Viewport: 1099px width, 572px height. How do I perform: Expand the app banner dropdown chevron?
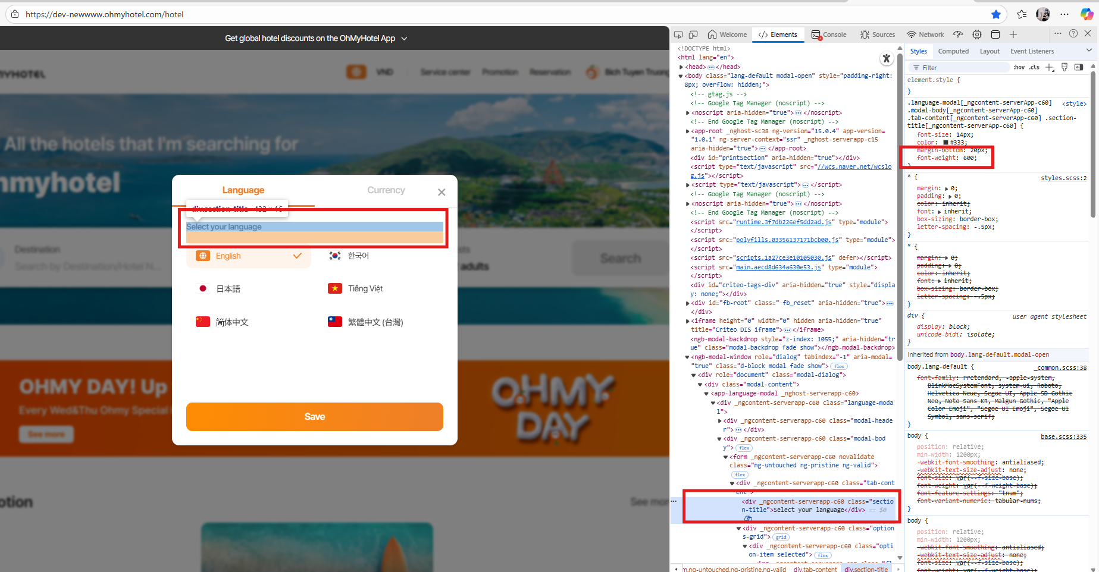tap(405, 39)
